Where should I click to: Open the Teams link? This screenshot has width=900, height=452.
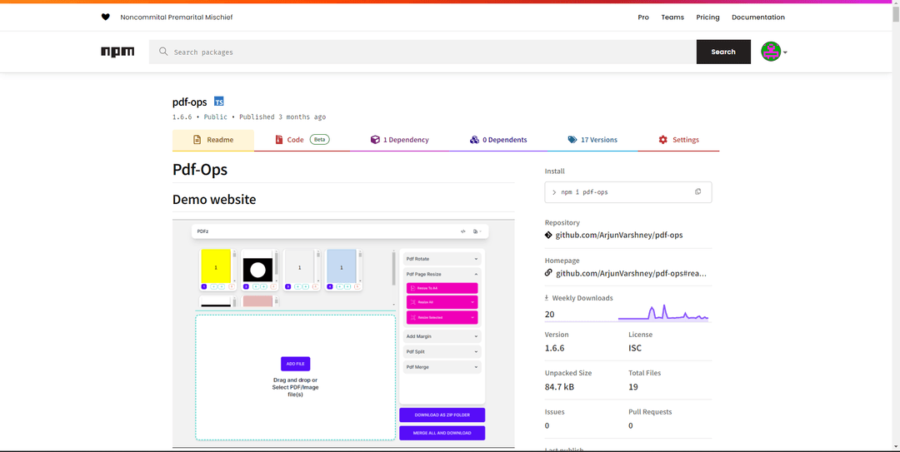(672, 17)
